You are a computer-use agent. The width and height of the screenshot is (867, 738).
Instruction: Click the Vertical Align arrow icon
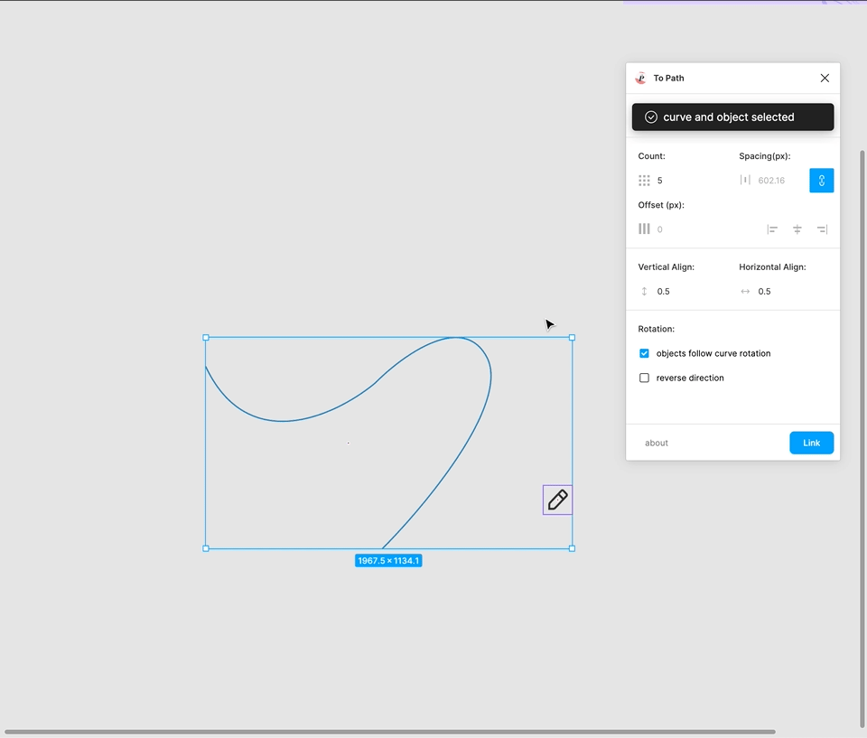coord(644,291)
